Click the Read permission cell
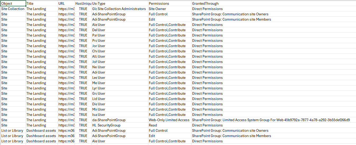This screenshot has height=145, width=356. [x=170, y=125]
